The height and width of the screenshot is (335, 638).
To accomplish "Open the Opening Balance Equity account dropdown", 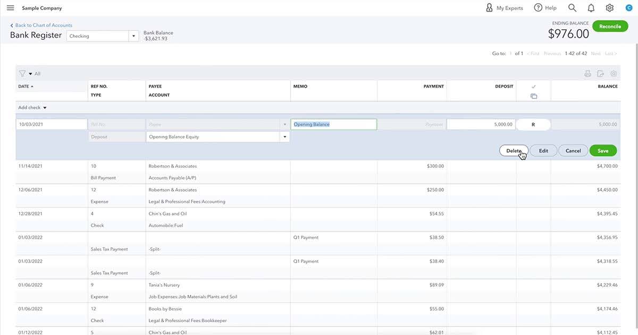I will point(284,136).
